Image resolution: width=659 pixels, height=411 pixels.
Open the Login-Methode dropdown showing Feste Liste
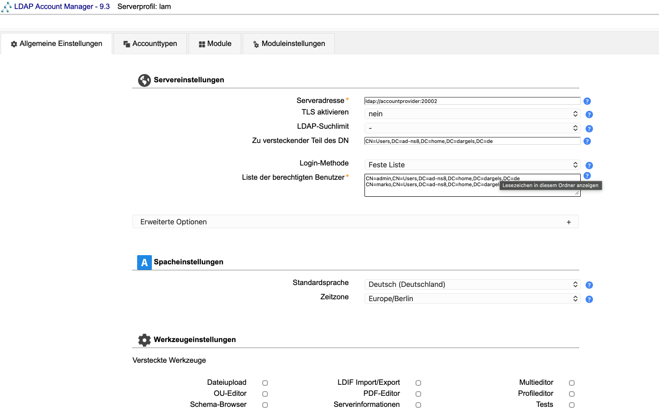[x=472, y=165]
